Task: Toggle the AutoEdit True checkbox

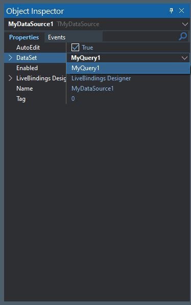Action: point(75,48)
